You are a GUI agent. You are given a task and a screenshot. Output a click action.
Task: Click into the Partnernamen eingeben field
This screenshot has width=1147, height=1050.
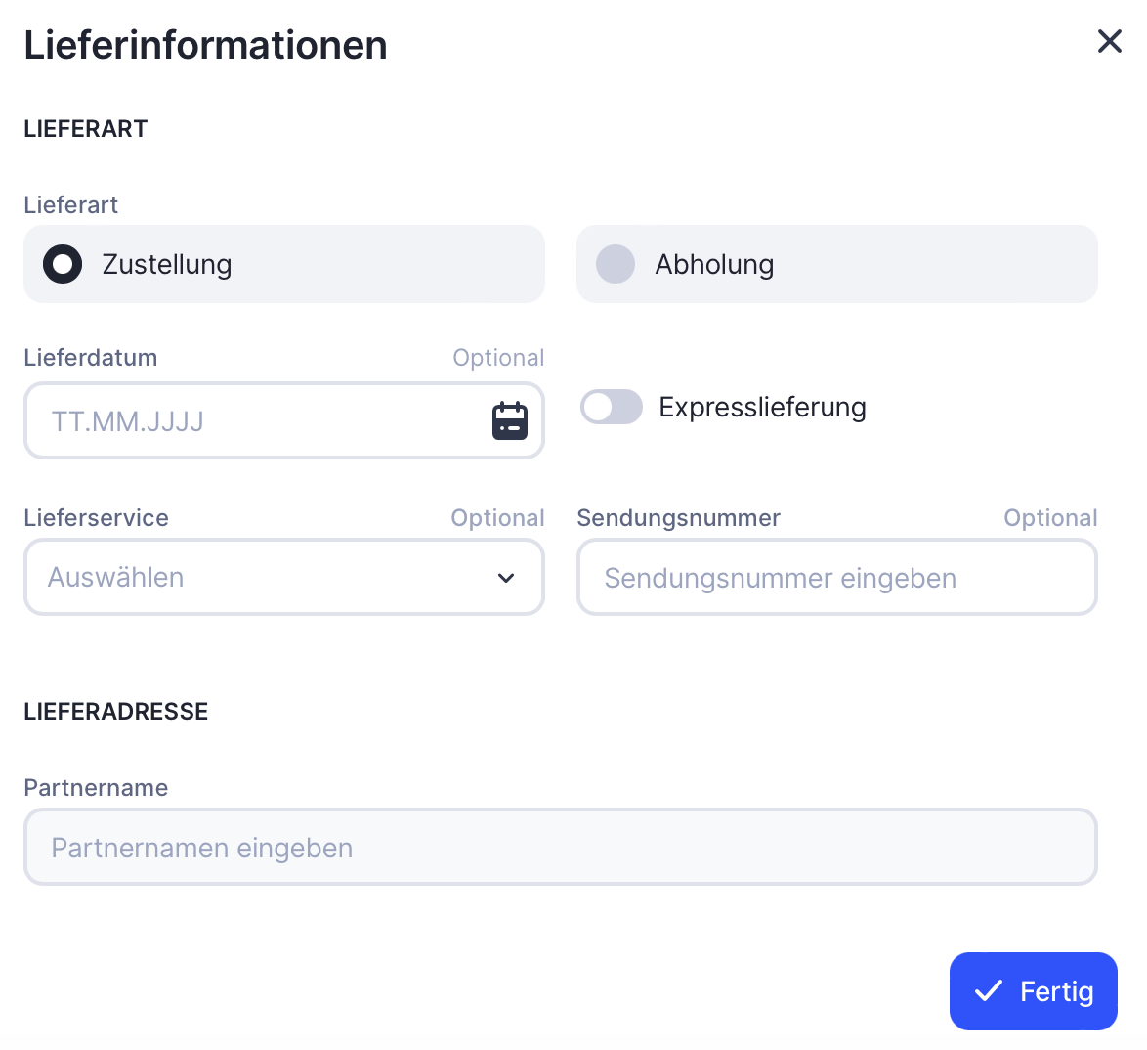(x=560, y=848)
